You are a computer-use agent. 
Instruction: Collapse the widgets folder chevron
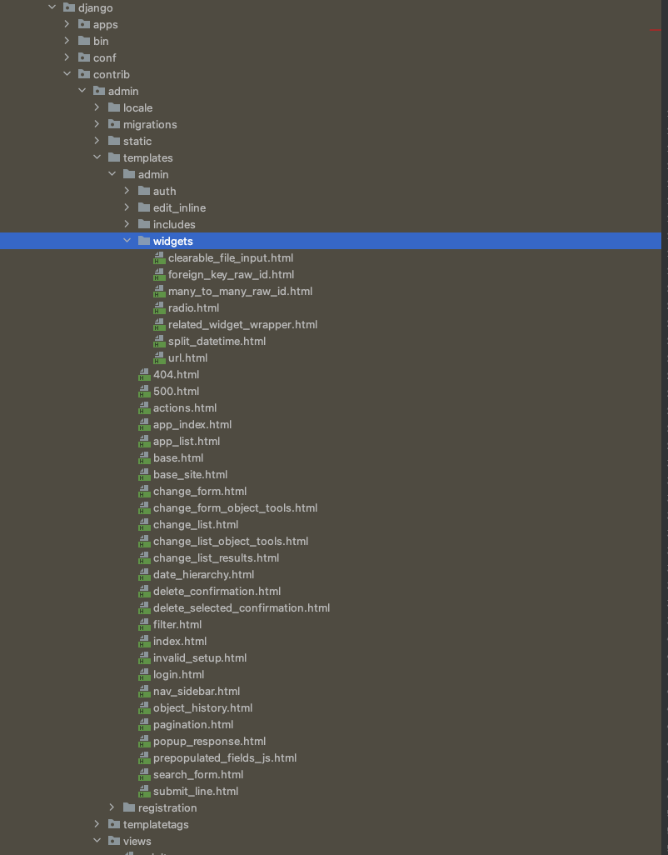click(127, 241)
